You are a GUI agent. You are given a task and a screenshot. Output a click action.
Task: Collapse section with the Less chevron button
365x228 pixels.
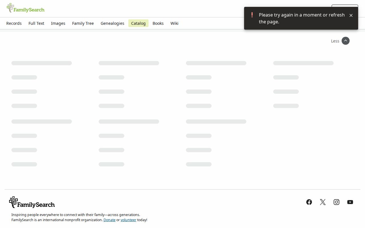click(346, 41)
